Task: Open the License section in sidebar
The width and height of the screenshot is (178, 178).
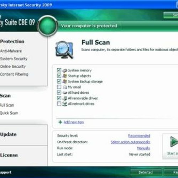Action: pyautogui.click(x=9, y=155)
